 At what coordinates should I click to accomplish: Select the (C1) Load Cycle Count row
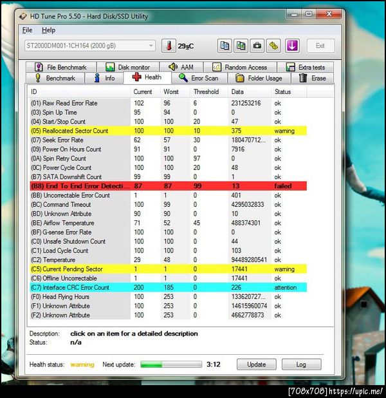click(x=168, y=251)
